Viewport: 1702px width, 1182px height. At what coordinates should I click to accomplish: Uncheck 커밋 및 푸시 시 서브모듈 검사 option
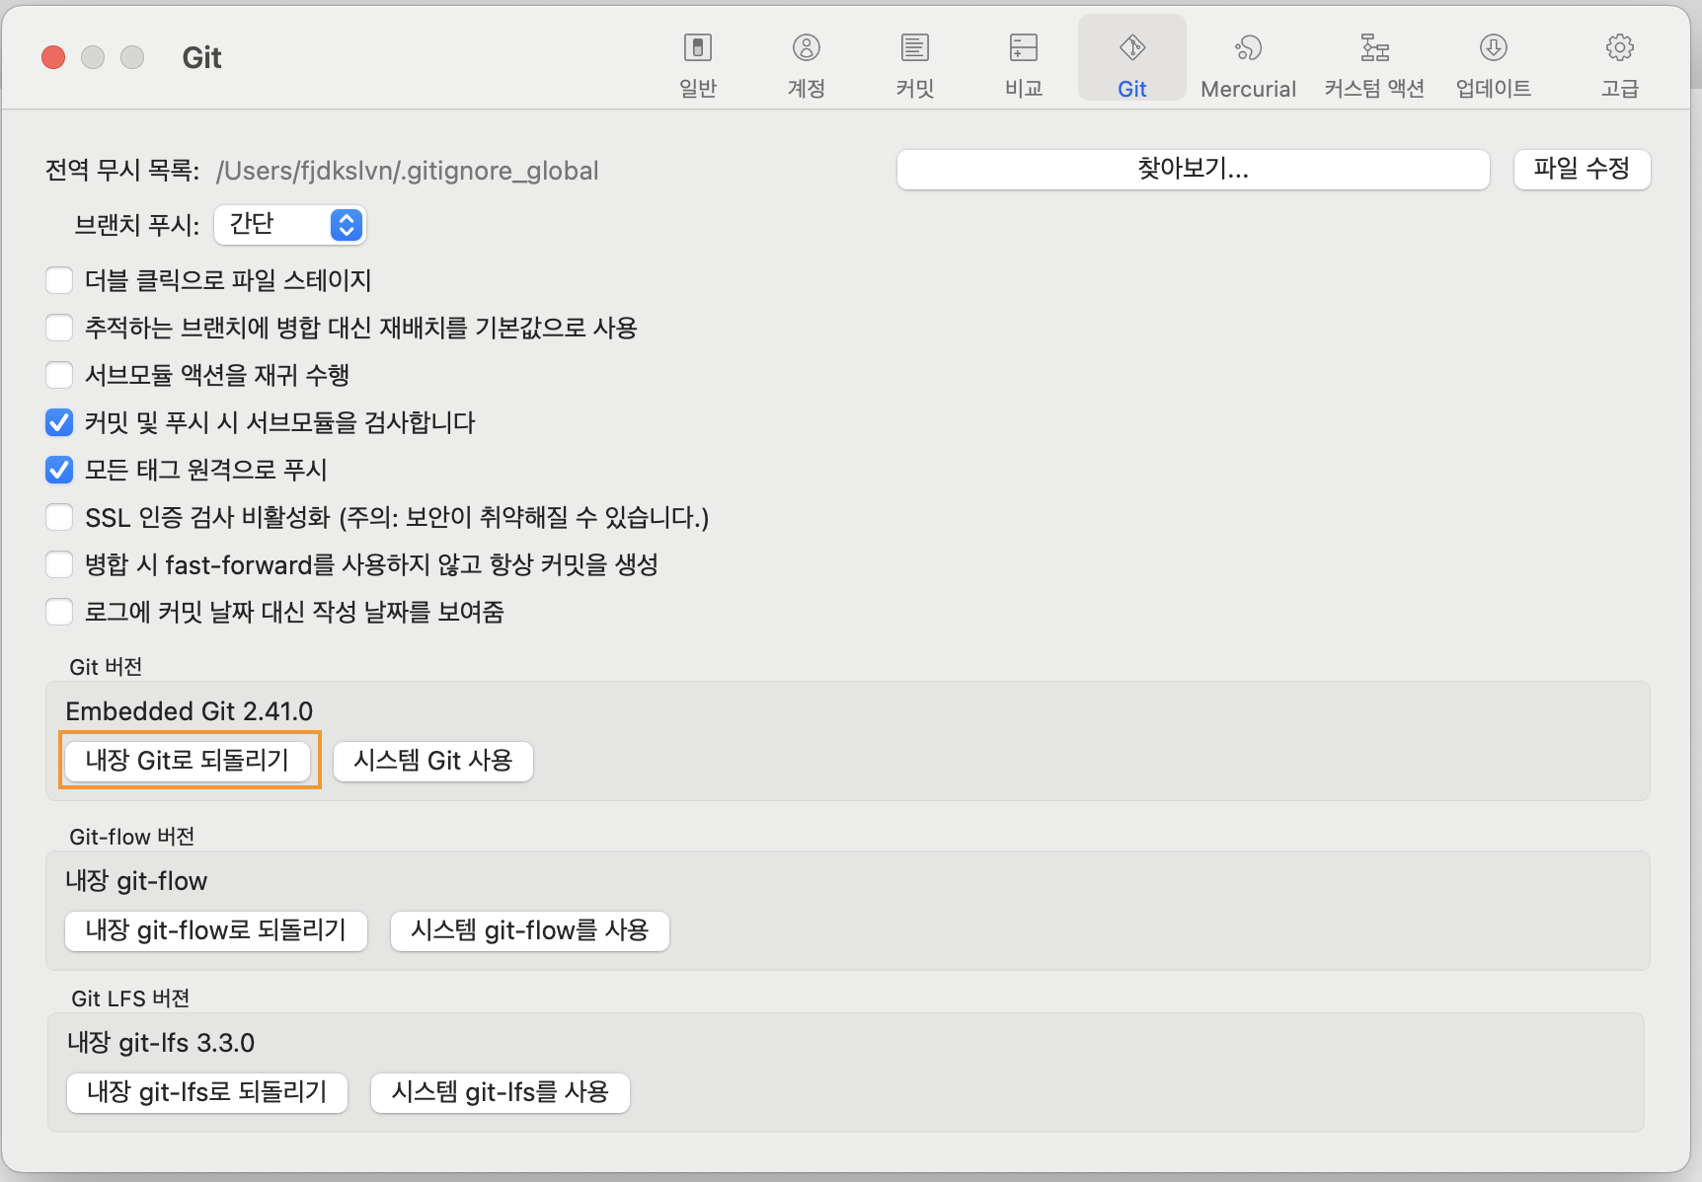click(x=59, y=422)
